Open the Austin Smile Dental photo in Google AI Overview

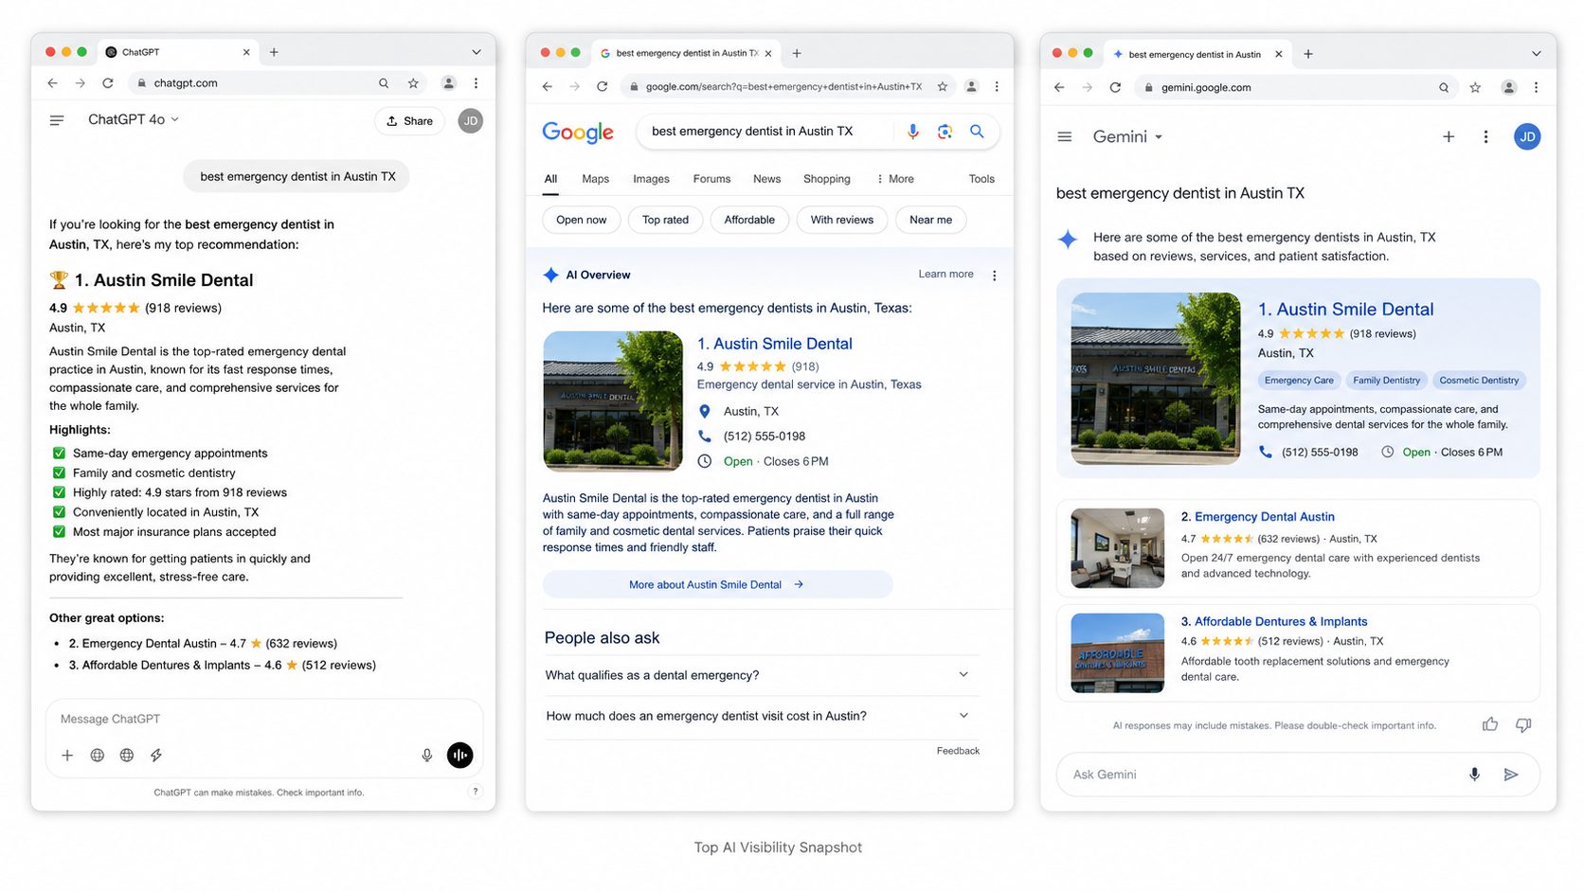tap(613, 401)
